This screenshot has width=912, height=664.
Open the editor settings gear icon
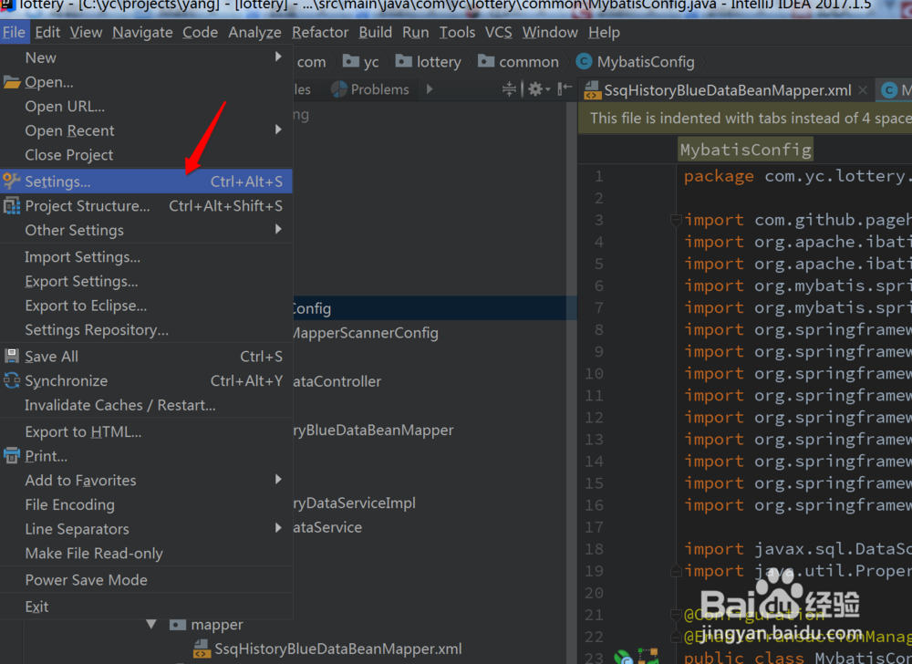point(536,88)
